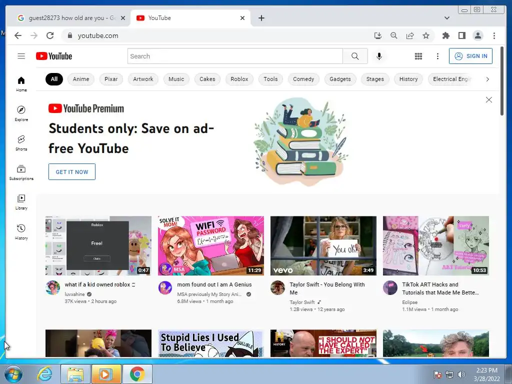Click the search magnifier button
The width and height of the screenshot is (512, 384).
tap(355, 56)
